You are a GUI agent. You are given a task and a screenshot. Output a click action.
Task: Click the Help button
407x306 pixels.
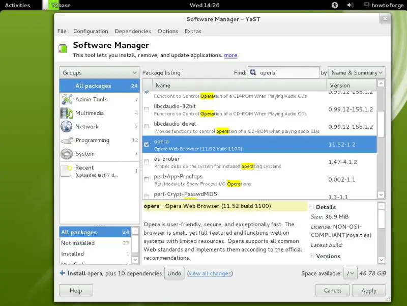tap(76, 290)
